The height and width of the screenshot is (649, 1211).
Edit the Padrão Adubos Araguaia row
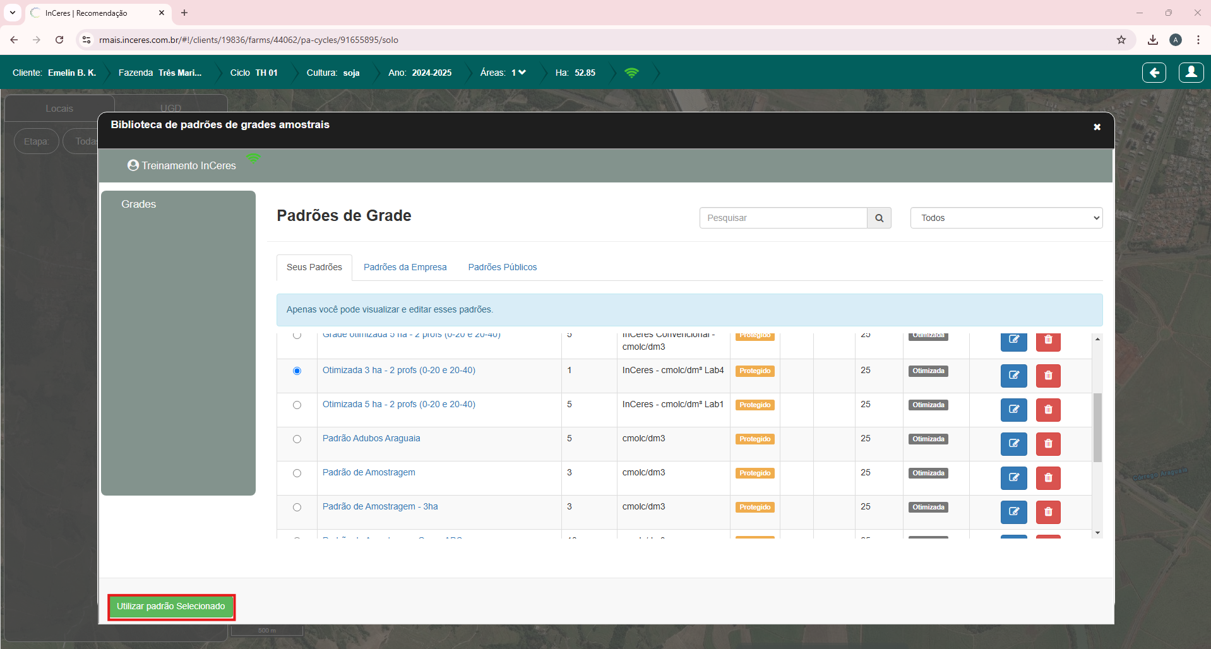[1013, 443]
